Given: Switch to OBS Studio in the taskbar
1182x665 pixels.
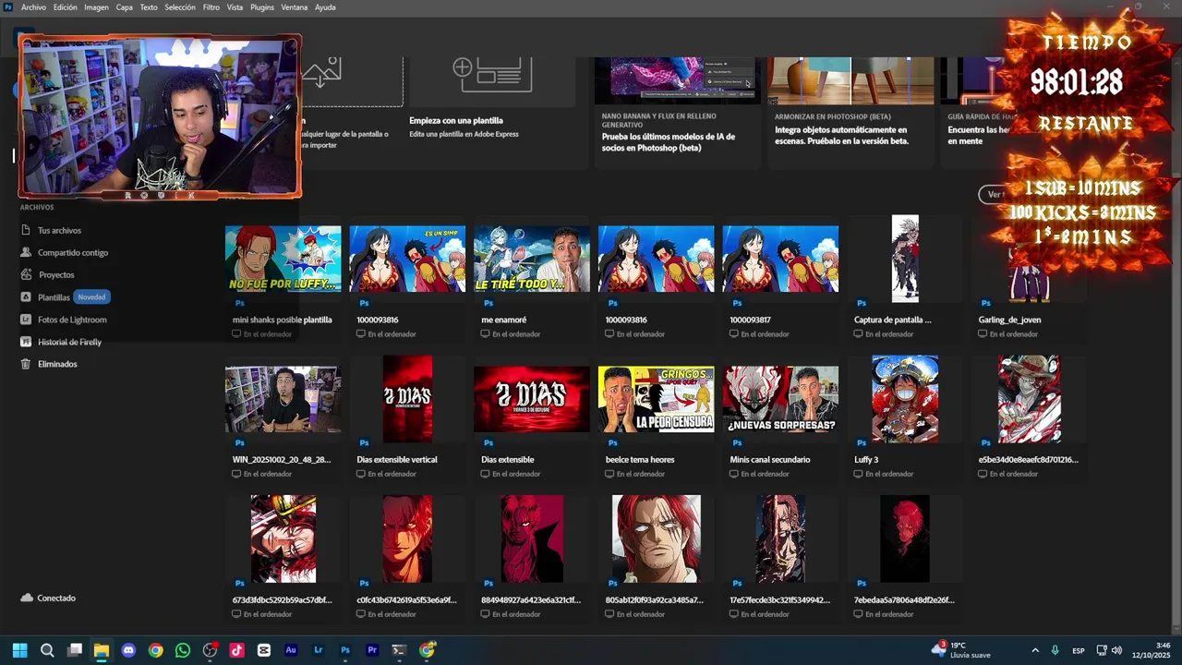Looking at the screenshot, I should click(x=210, y=650).
